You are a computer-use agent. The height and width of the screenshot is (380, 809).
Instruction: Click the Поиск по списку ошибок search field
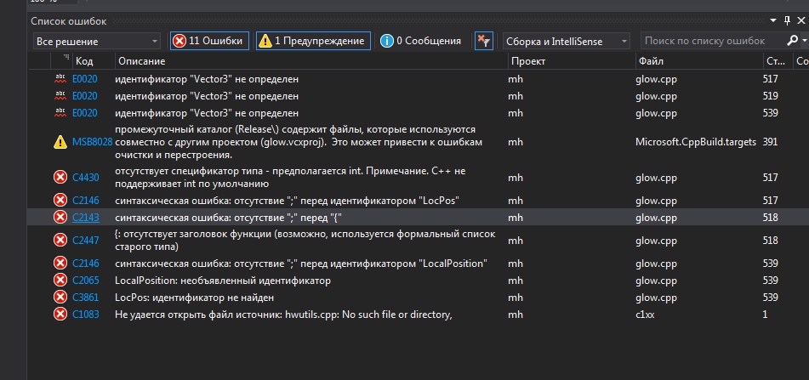click(x=713, y=41)
